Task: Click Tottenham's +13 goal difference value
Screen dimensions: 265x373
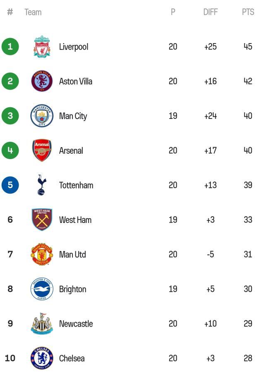Action: pos(210,185)
